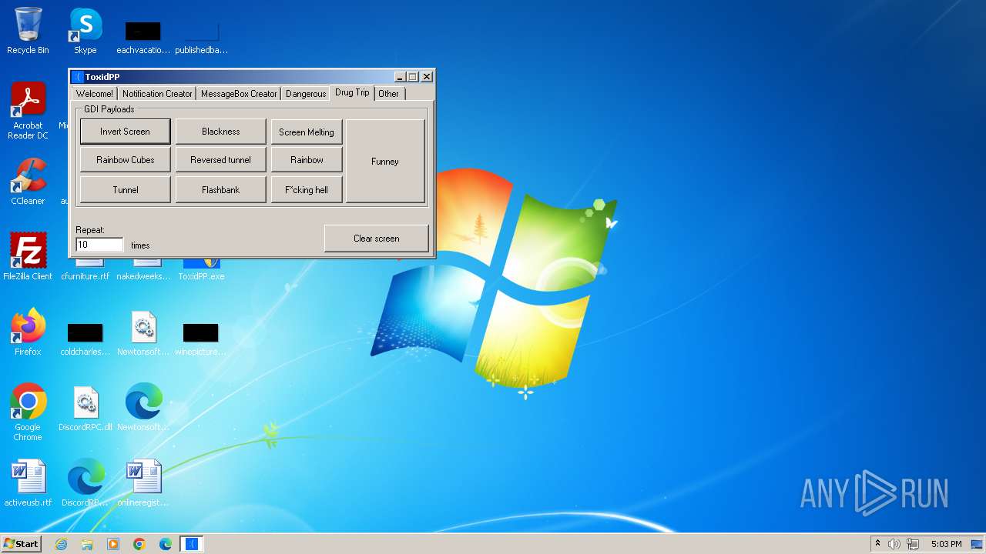This screenshot has width=986, height=554.
Task: Launch Skype from the desktop
Action: point(86,31)
